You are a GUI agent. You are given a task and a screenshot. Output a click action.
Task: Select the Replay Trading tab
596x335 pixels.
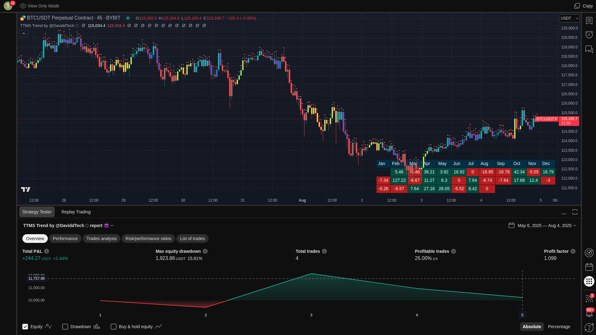76,212
